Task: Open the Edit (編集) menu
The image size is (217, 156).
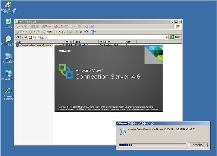Action: (34, 27)
